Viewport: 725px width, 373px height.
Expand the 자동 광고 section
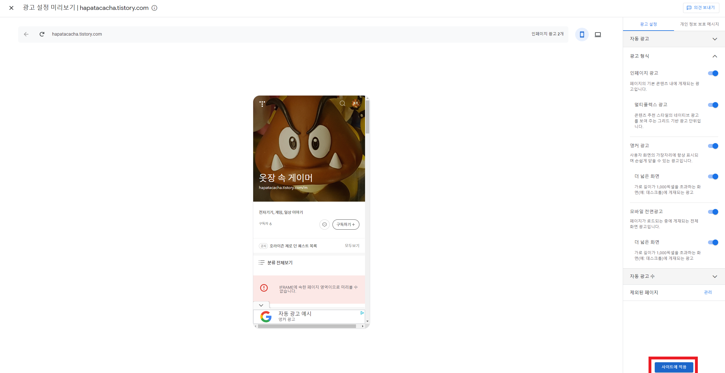point(674,39)
